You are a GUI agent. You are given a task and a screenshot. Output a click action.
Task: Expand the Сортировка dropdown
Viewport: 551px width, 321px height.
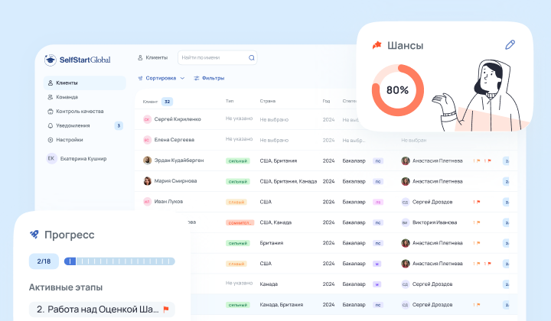(161, 78)
